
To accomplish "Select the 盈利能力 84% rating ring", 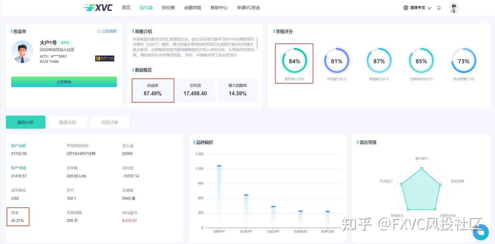I will pos(294,61).
